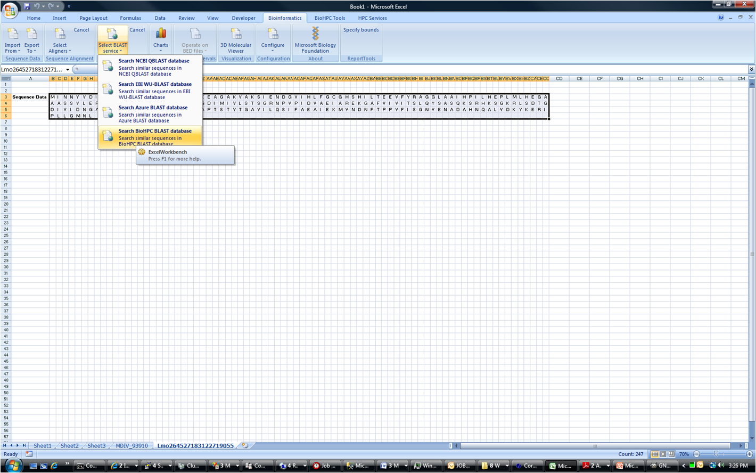
Task: Select the Sequence Data cell
Action: [x=29, y=97]
